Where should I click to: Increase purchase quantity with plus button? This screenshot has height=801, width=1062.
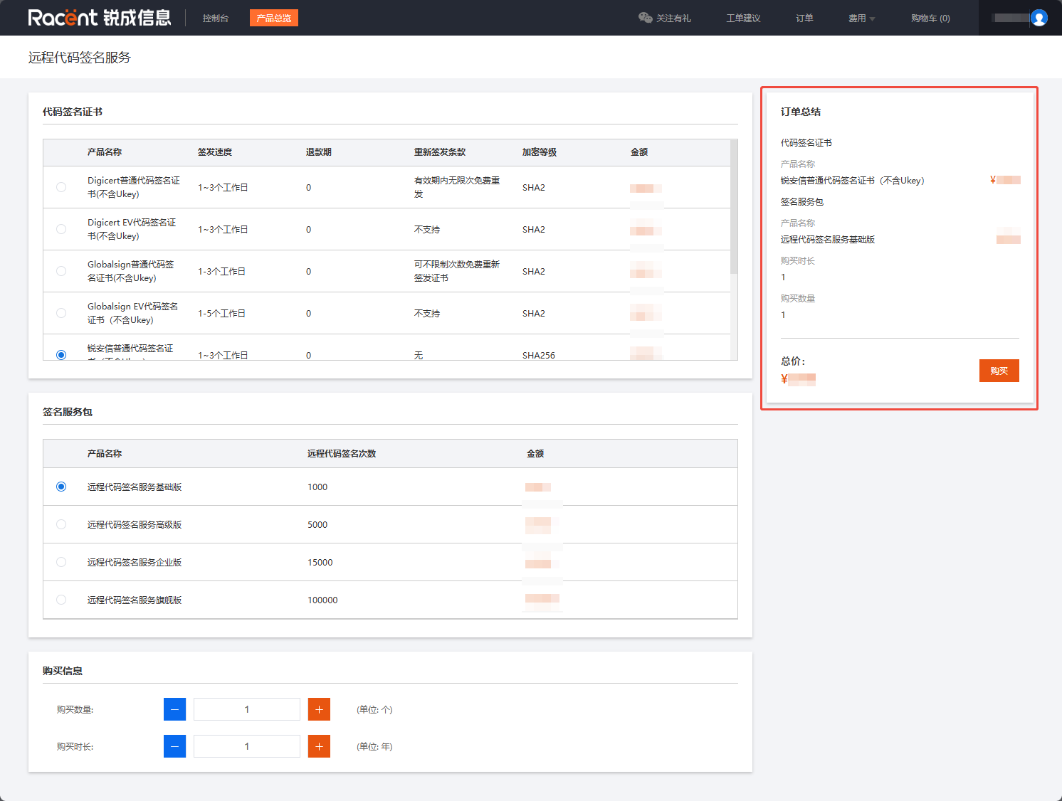(x=319, y=709)
